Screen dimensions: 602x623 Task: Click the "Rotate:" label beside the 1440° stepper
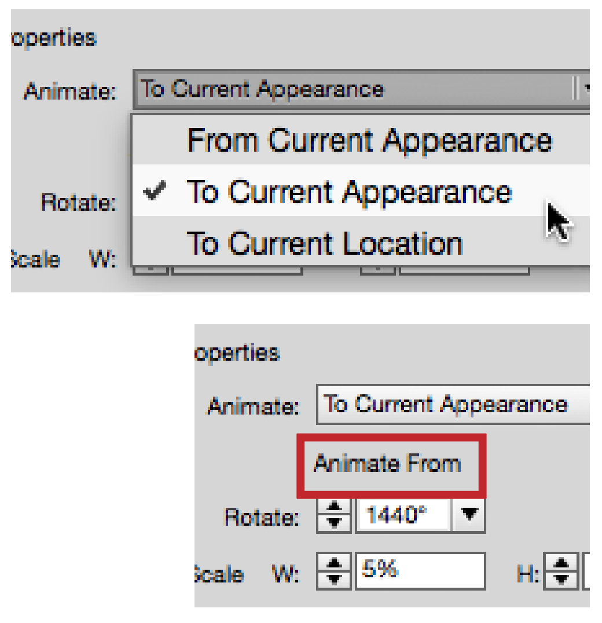click(x=262, y=517)
